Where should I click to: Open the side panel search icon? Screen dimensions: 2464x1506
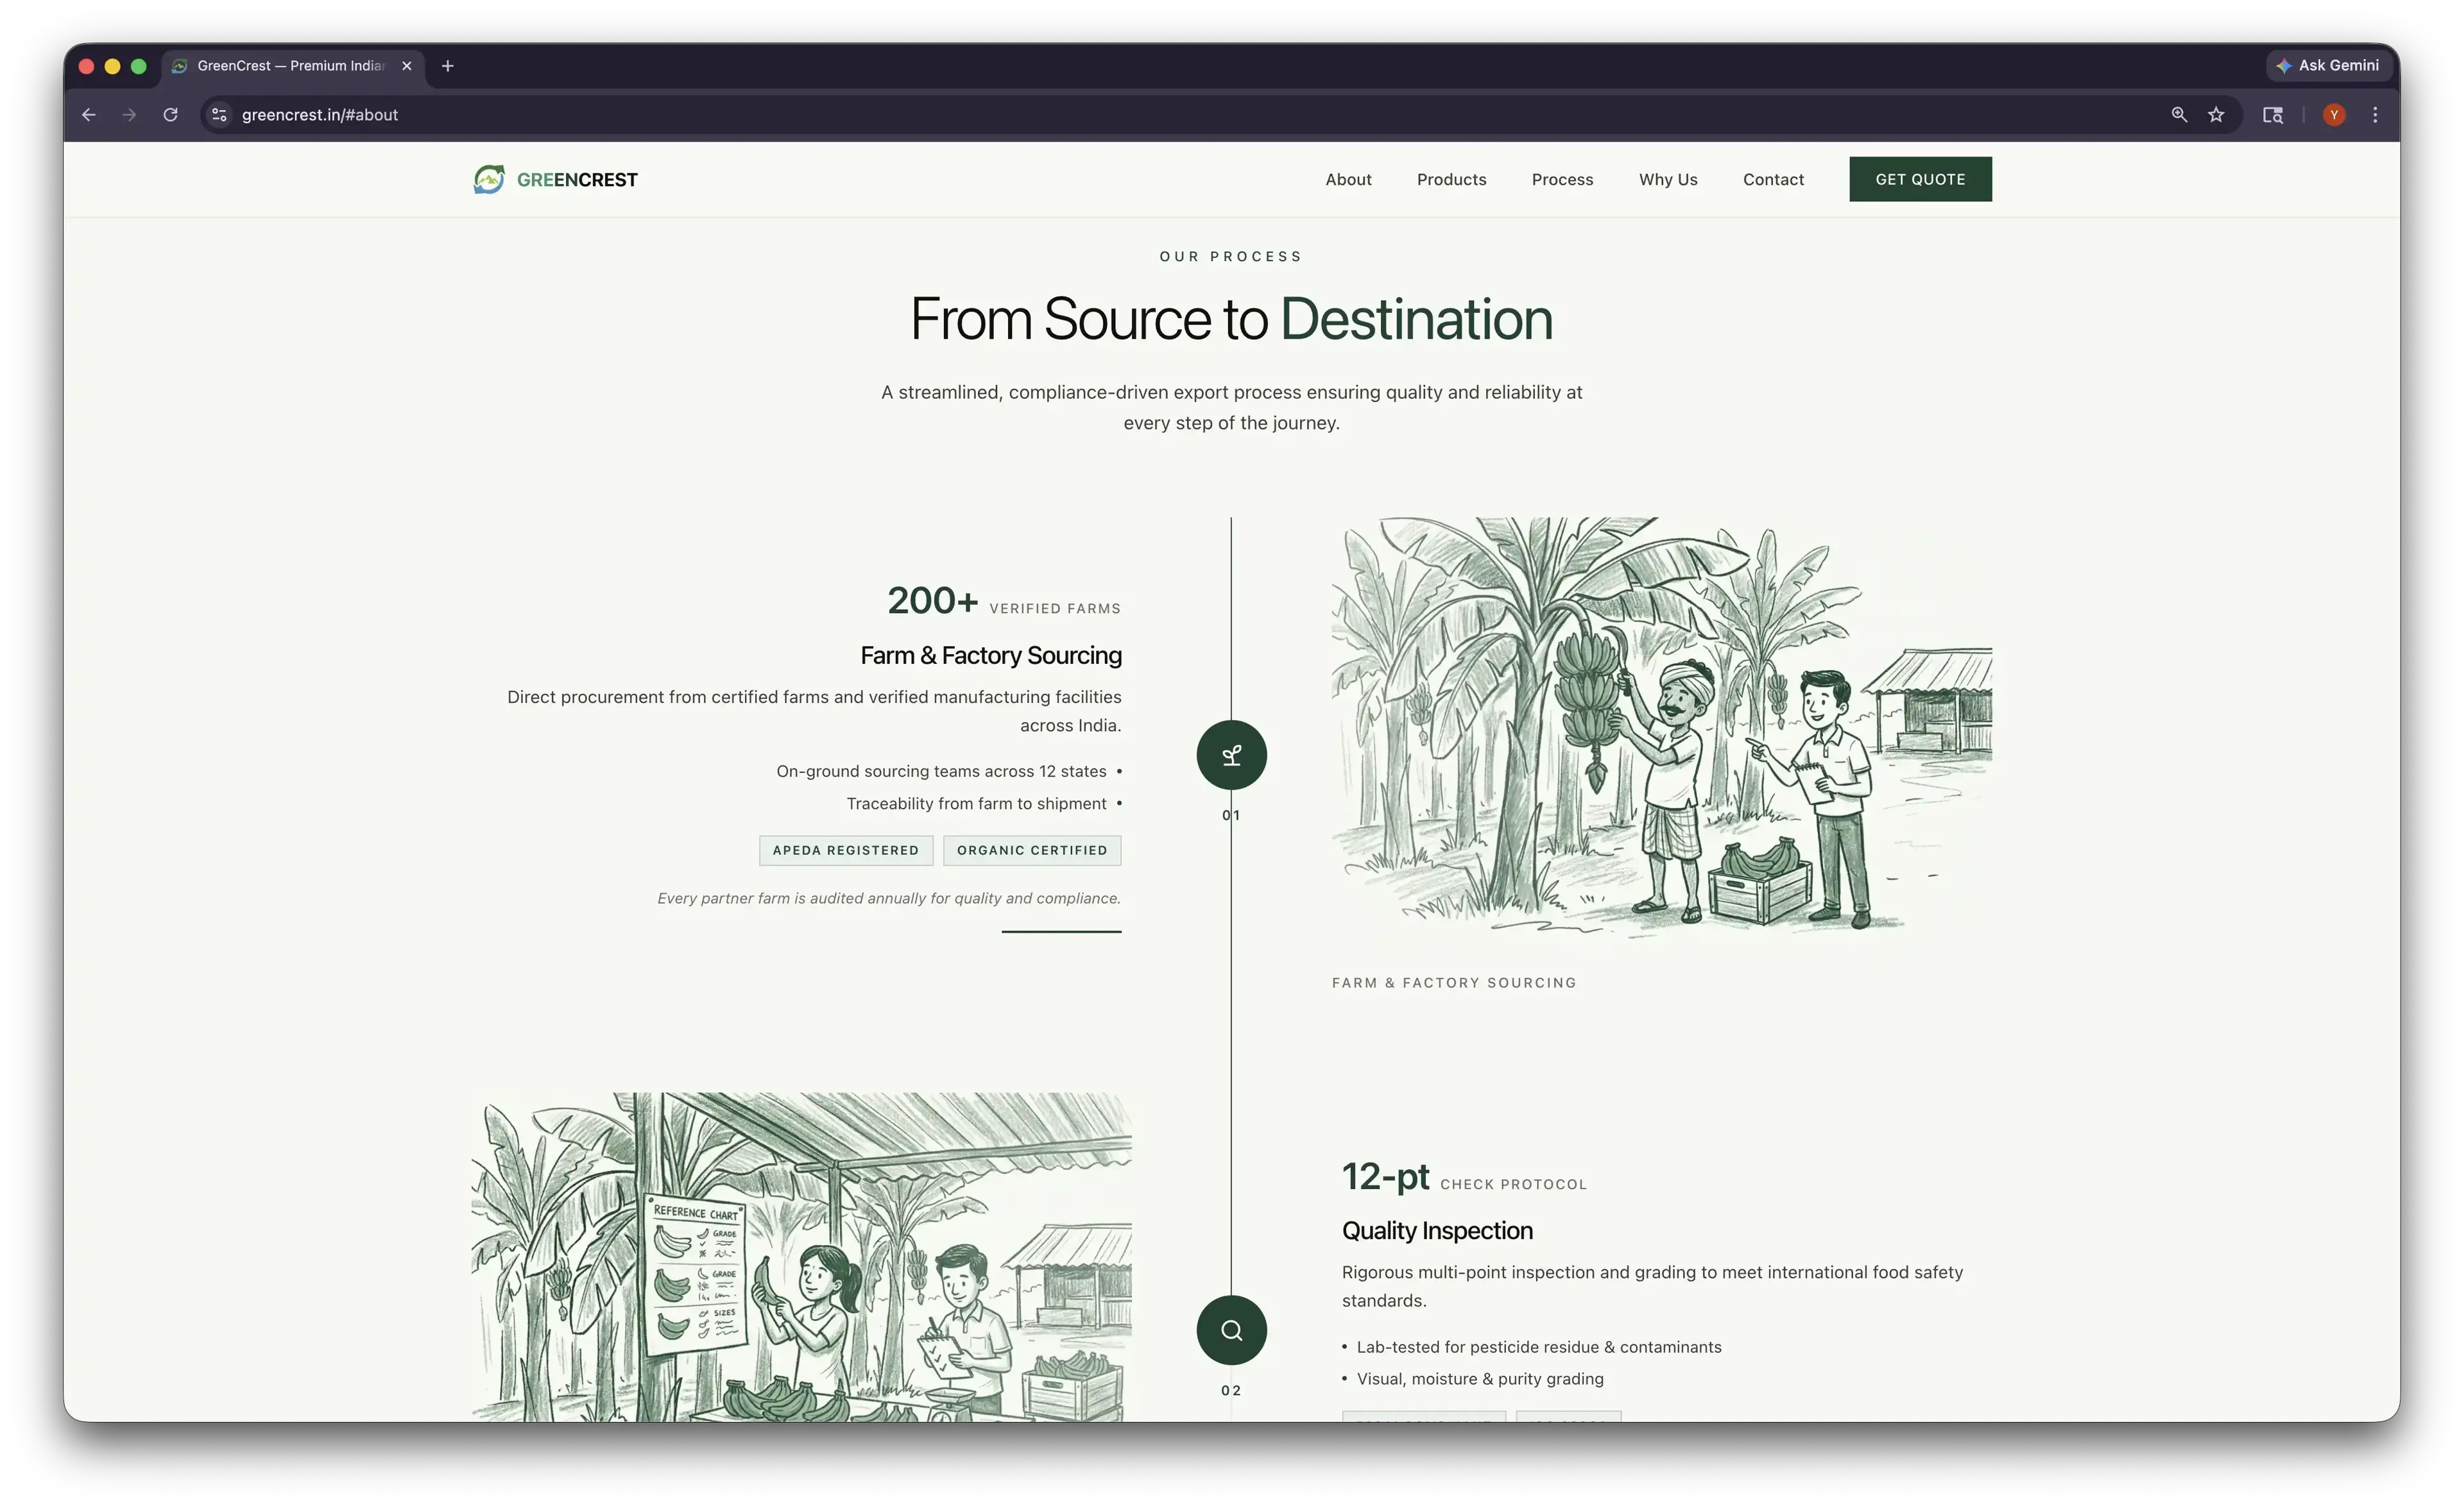coord(2273,115)
